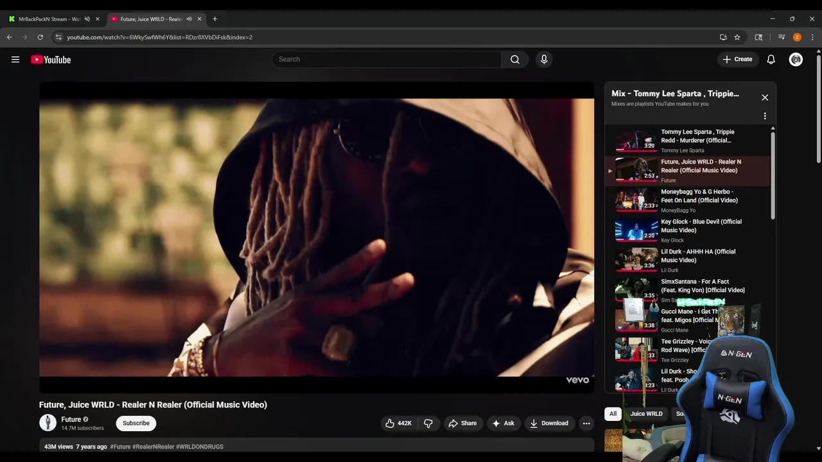Click the #WRLDONDRUGS hashtag
Screen dimensions: 822x462
point(200,447)
